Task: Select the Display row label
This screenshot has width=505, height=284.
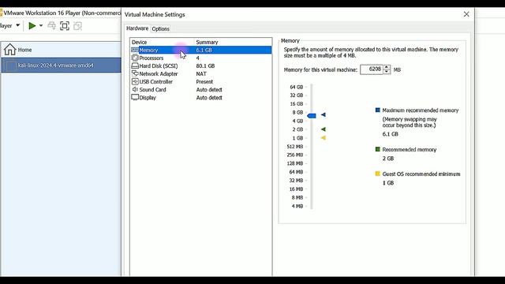Action: pyautogui.click(x=148, y=98)
